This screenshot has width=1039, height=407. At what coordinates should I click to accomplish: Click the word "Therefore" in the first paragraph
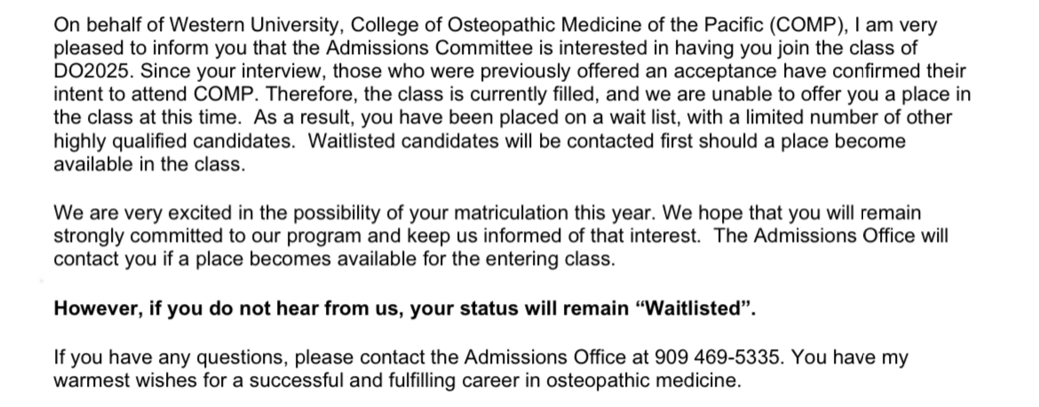click(304, 95)
